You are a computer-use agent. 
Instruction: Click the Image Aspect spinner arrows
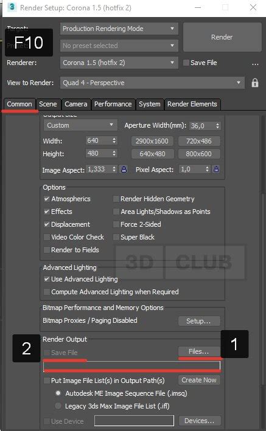point(114,169)
